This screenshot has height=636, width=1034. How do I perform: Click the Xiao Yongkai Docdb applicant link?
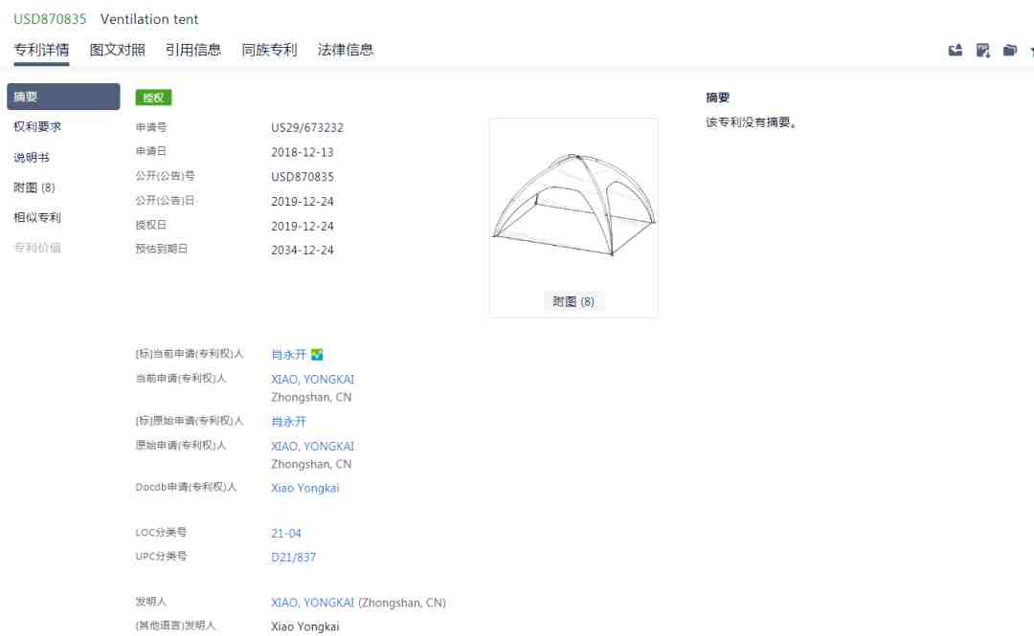pyautogui.click(x=305, y=488)
